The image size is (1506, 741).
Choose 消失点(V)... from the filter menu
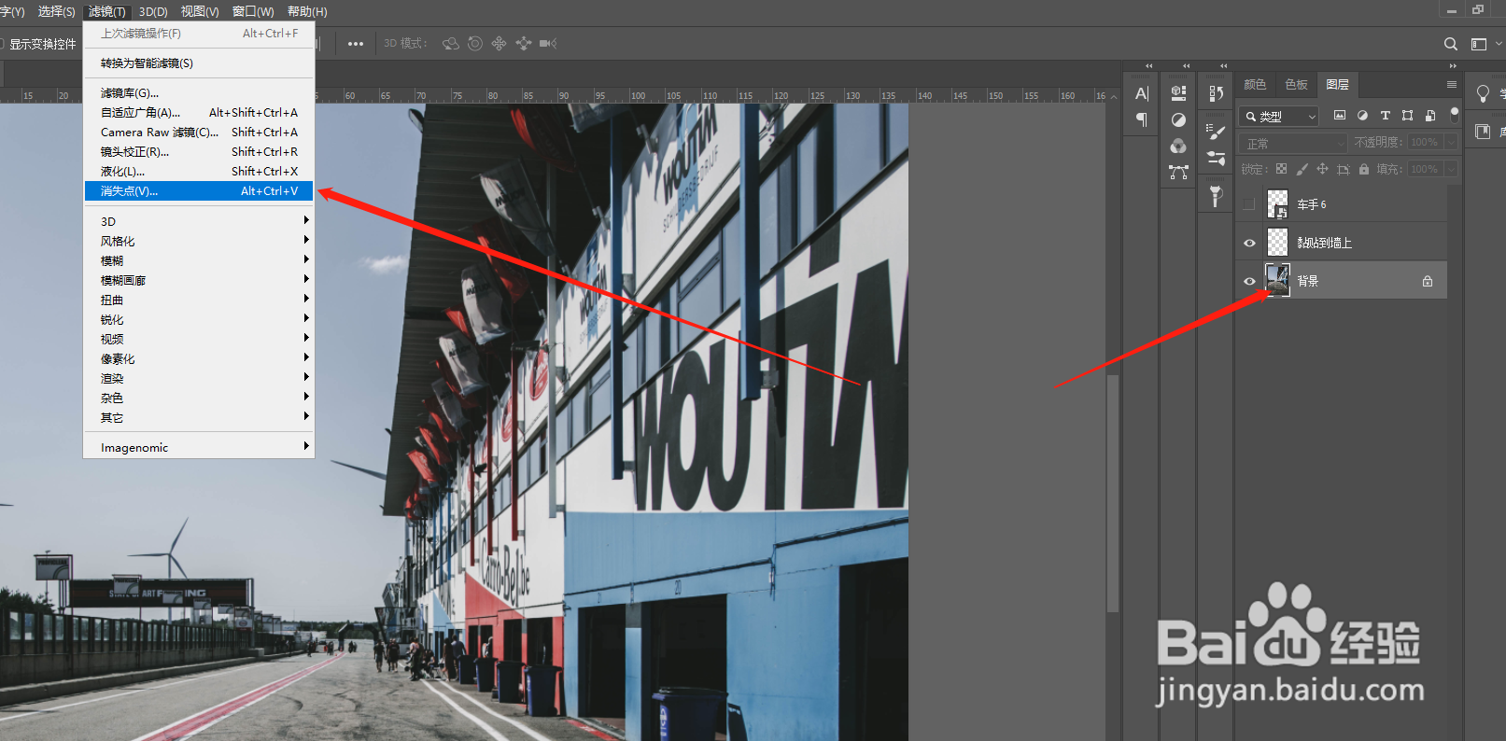pyautogui.click(x=200, y=190)
